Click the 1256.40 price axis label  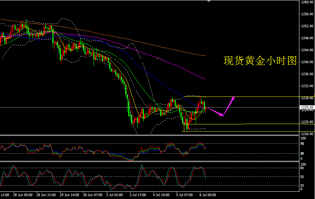(307, 14)
